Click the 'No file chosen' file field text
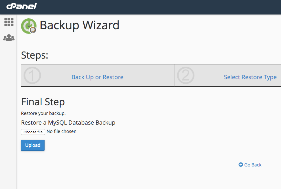The height and width of the screenshot is (189, 281). (61, 131)
